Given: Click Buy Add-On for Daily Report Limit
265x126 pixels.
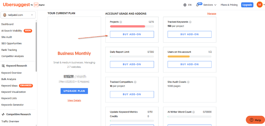Looking at the screenshot, I should tap(132, 64).
